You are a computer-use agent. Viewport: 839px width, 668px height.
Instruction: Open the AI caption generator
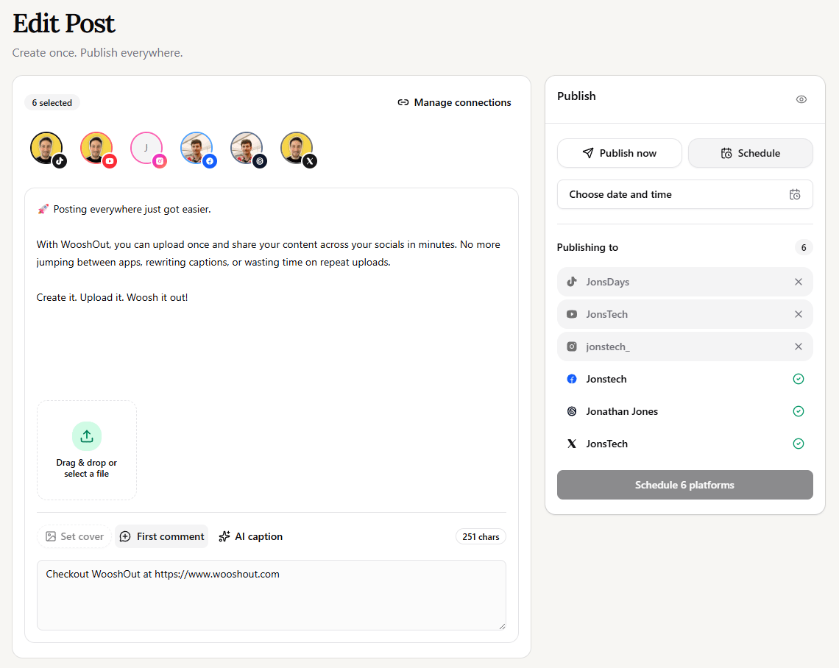point(250,536)
